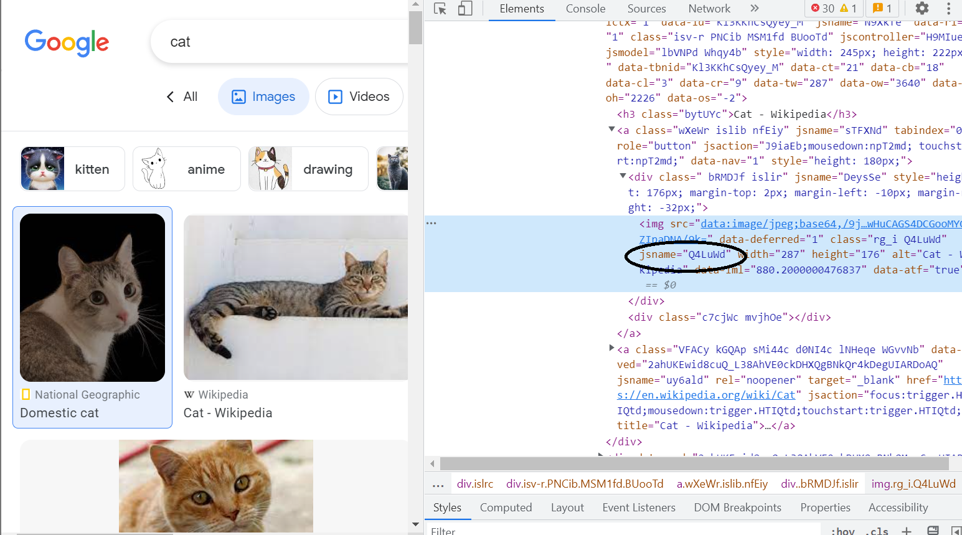
Task: Select the 'a.wXeWr.islib.nfEiy' breadcrumb
Action: tap(722, 484)
